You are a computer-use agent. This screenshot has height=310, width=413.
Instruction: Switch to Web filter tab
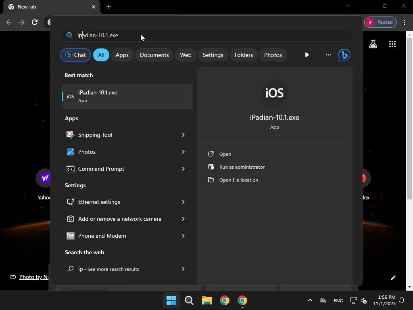pos(186,55)
